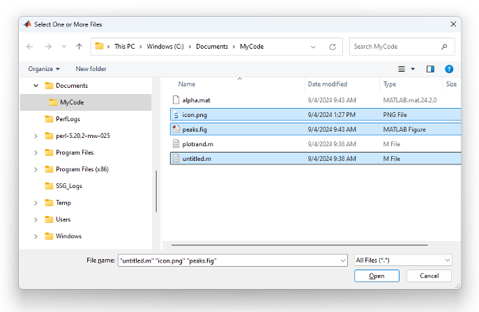
Task: Select Program Files (x86) folder in tree
Action: click(77, 169)
